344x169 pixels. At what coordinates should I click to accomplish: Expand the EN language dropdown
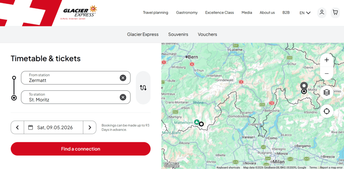305,13
